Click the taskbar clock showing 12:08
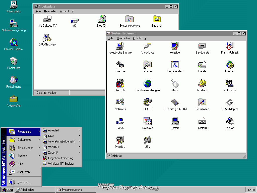The image size is (257, 193). tap(251, 190)
